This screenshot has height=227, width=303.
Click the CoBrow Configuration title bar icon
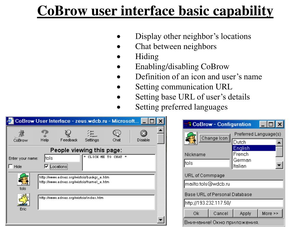click(x=188, y=124)
